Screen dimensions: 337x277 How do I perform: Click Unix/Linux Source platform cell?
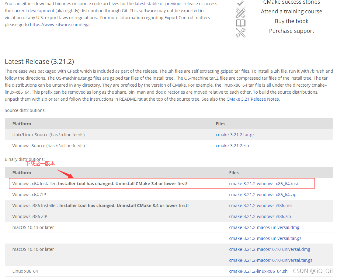point(48,135)
